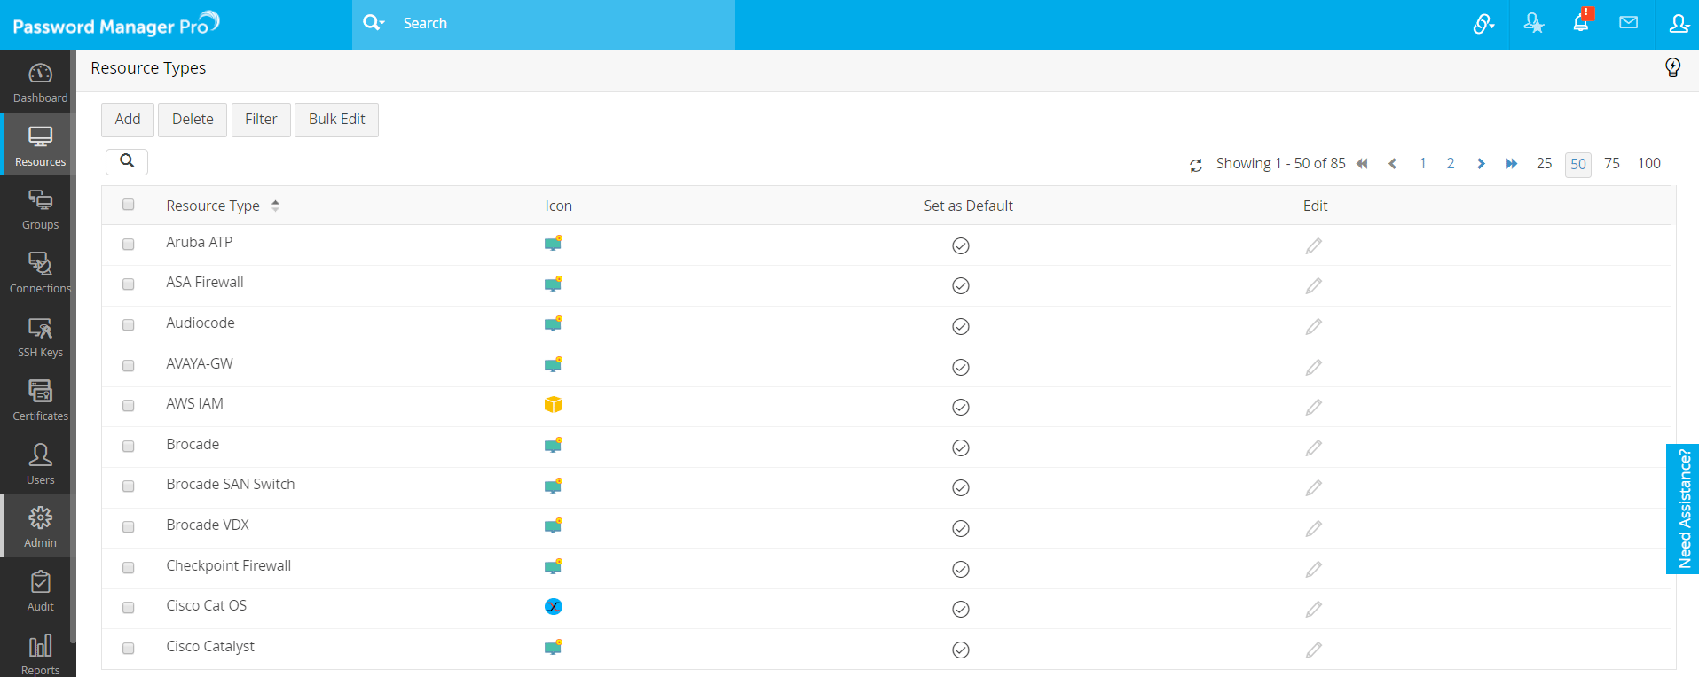Toggle the select-all header checkbox

click(x=129, y=205)
